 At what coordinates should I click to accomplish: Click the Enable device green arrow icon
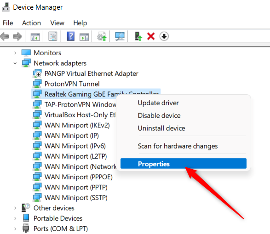pos(138,36)
